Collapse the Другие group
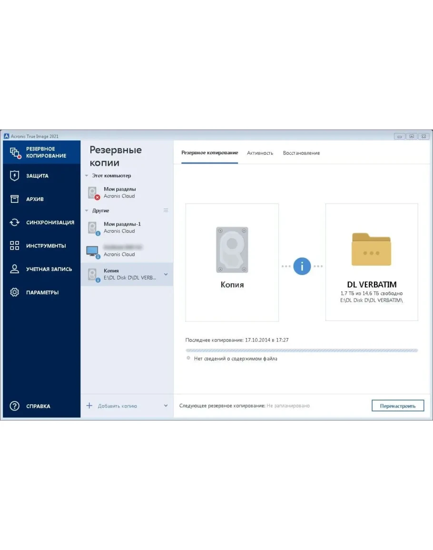 point(87,210)
